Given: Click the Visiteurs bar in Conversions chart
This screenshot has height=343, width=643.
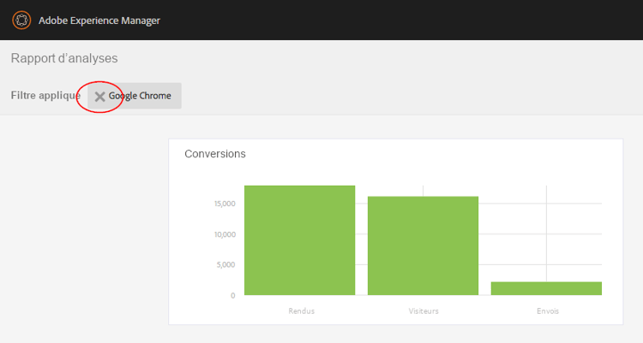Looking at the screenshot, I should pos(423,245).
